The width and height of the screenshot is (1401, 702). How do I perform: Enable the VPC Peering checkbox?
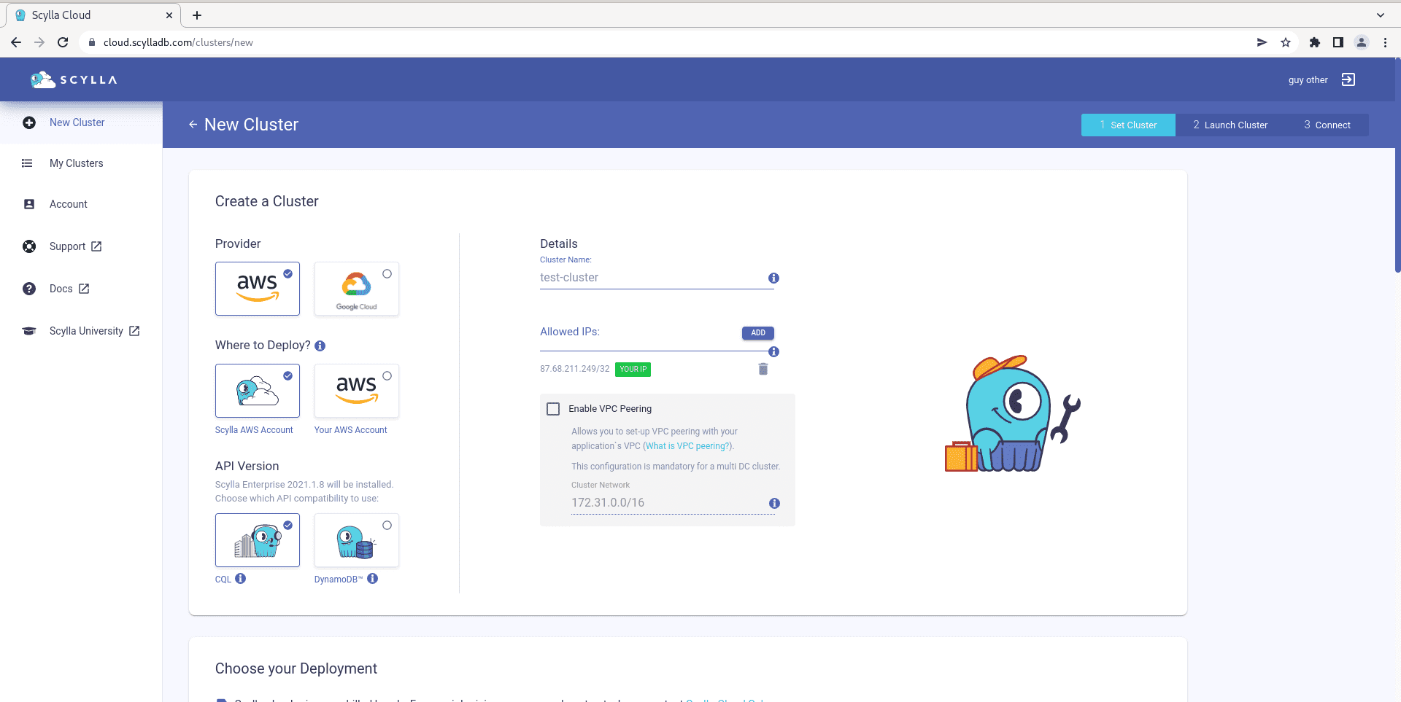click(x=553, y=409)
